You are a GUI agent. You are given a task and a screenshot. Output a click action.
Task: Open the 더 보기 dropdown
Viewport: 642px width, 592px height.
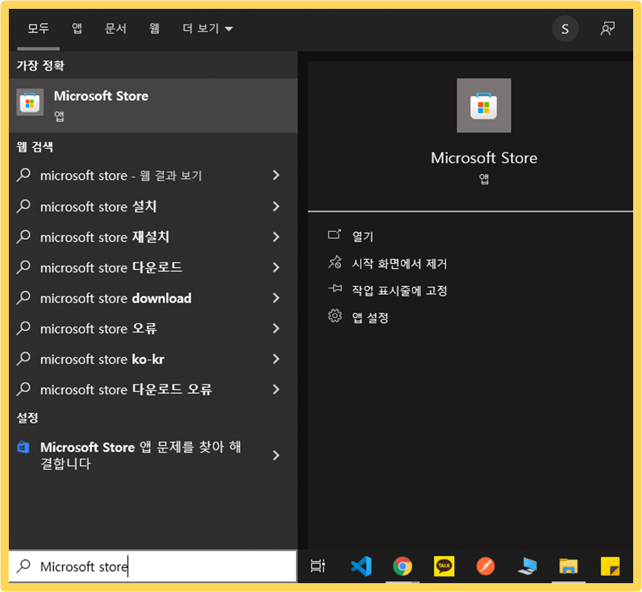tap(208, 28)
